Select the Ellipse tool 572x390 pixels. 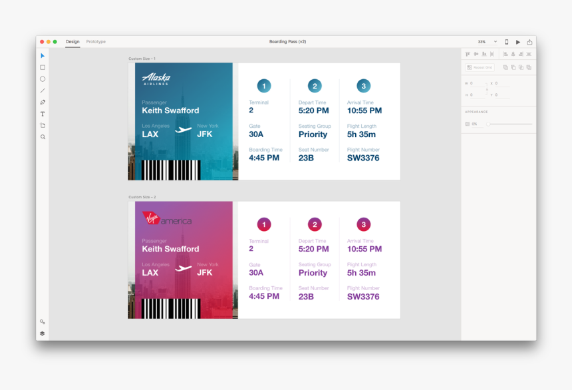point(43,79)
